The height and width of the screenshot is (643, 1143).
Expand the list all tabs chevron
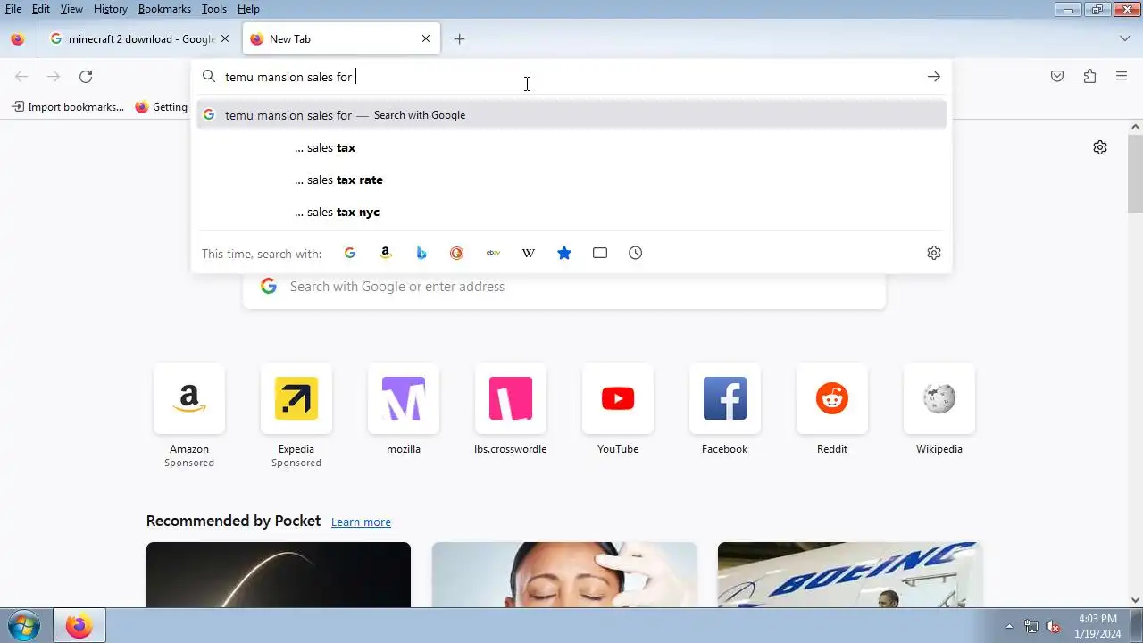coord(1124,38)
